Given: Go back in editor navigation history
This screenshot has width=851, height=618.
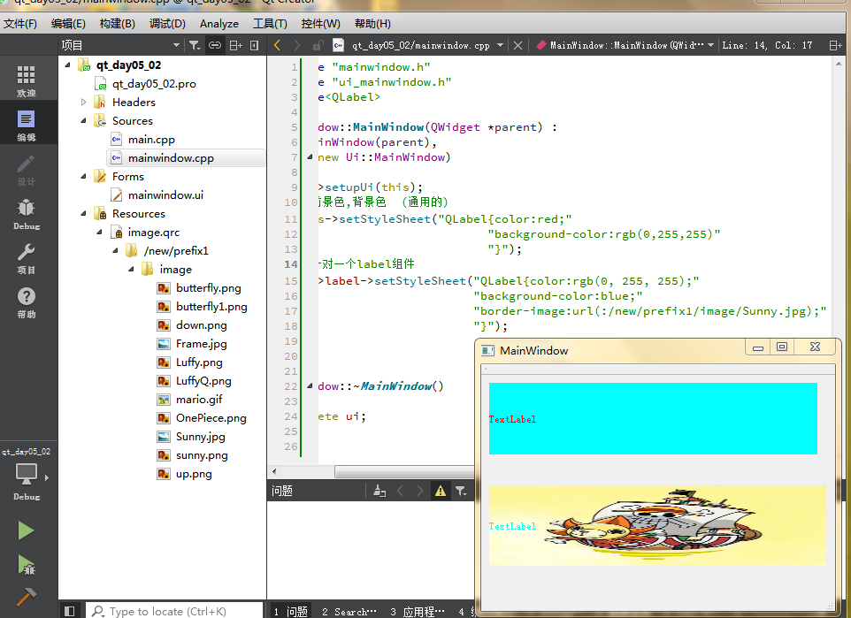Looking at the screenshot, I should click(x=278, y=46).
